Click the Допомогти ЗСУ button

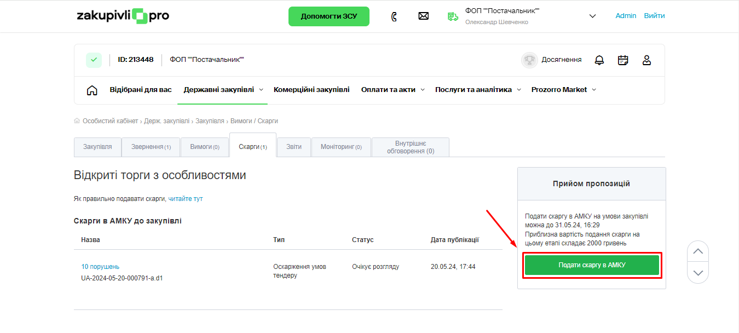coord(329,16)
